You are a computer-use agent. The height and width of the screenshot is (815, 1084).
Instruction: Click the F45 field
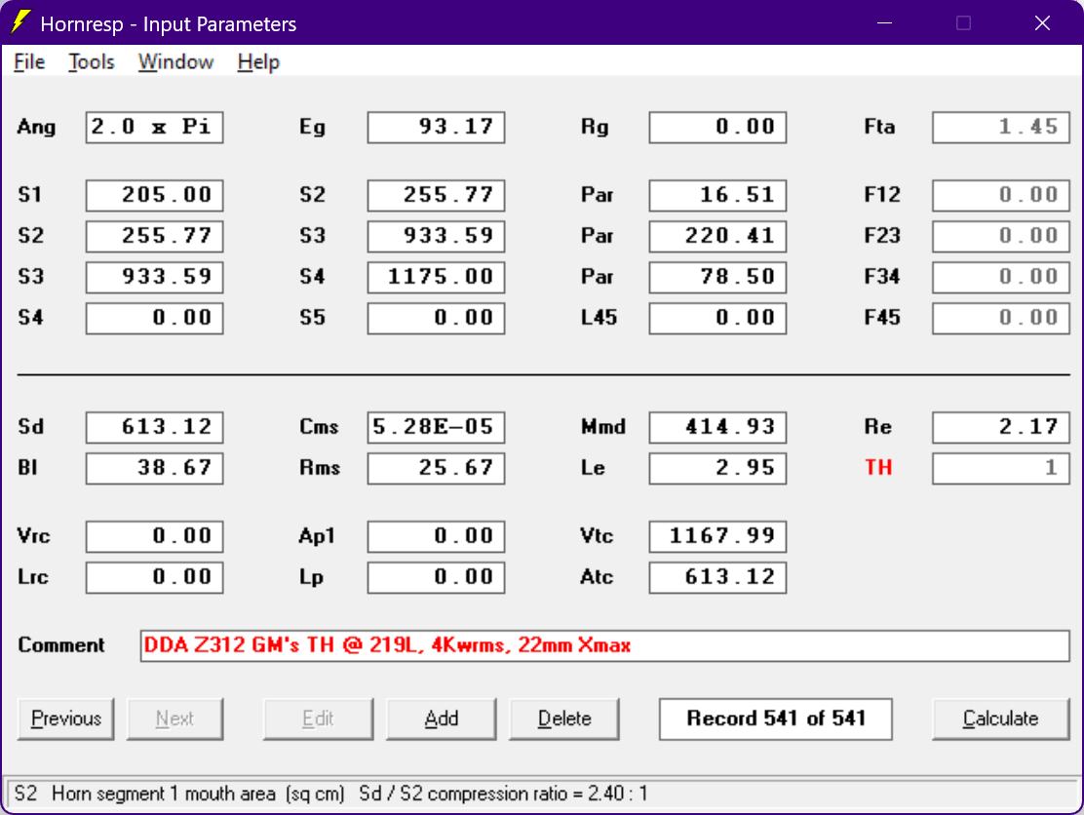(x=1001, y=318)
